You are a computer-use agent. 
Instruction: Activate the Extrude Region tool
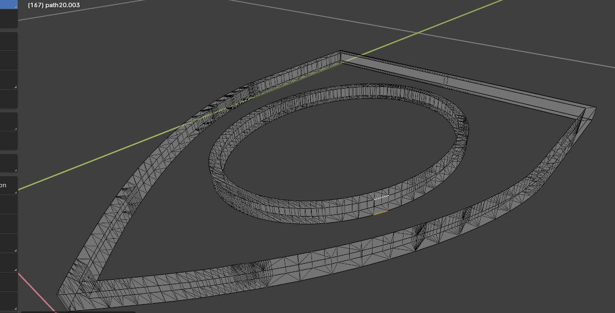(8, 185)
